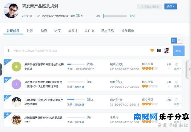Screen dimensions: 191x132
Task: Open the calendar date icon in create bar
Action: click(159, 50)
